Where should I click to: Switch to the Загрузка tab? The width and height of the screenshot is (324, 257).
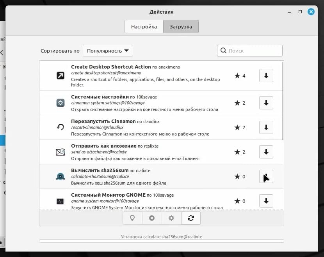pos(181,26)
